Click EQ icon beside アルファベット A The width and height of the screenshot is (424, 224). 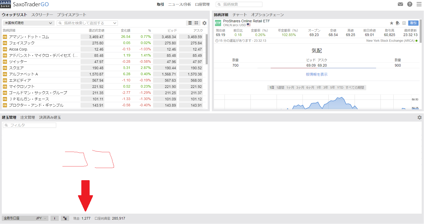5,74
